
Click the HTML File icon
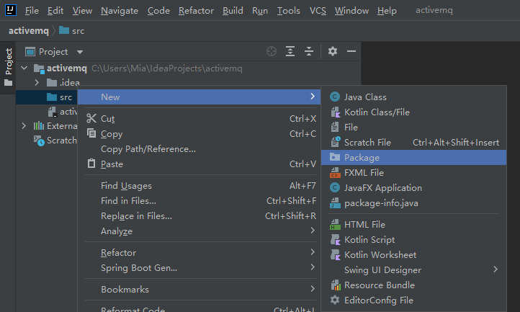(x=335, y=225)
